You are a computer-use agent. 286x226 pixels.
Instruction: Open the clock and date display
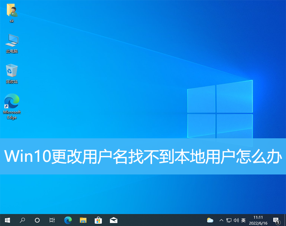[x=259, y=220]
